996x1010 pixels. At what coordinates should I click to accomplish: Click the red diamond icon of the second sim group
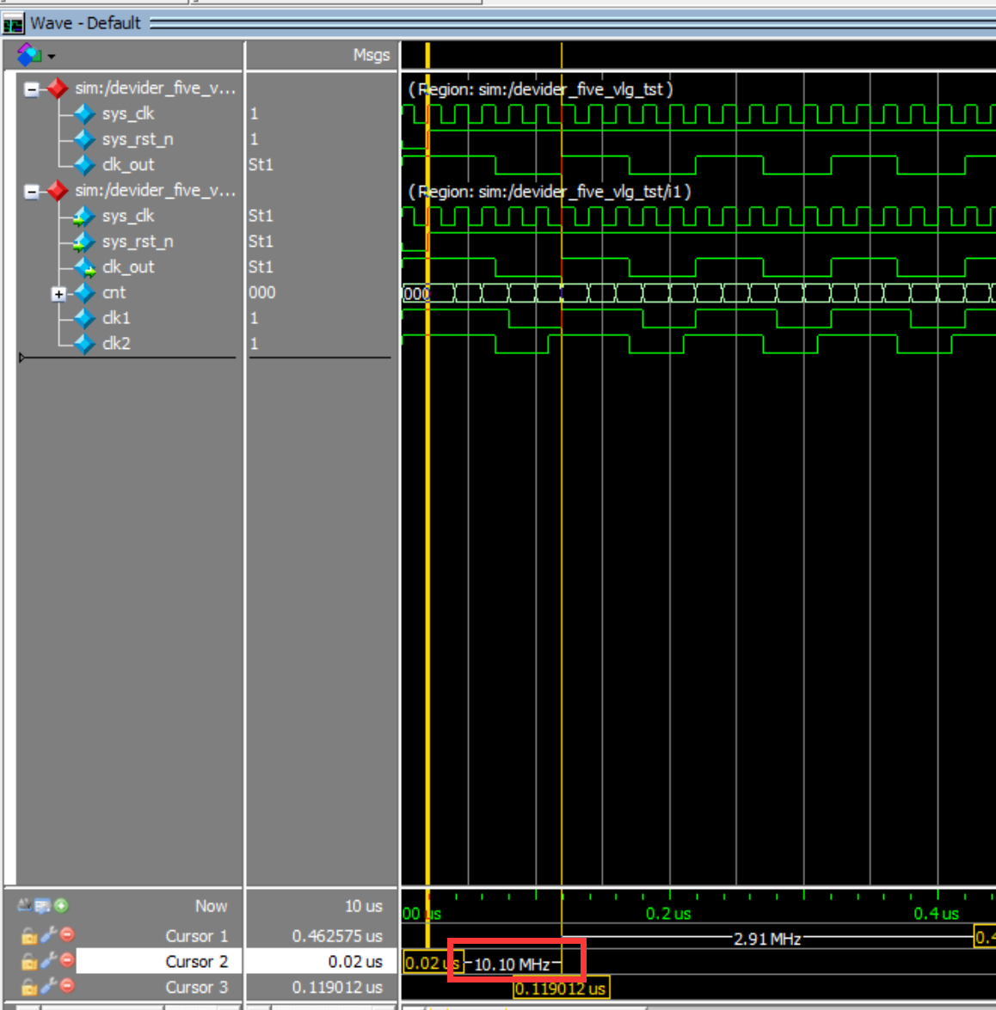[58, 191]
